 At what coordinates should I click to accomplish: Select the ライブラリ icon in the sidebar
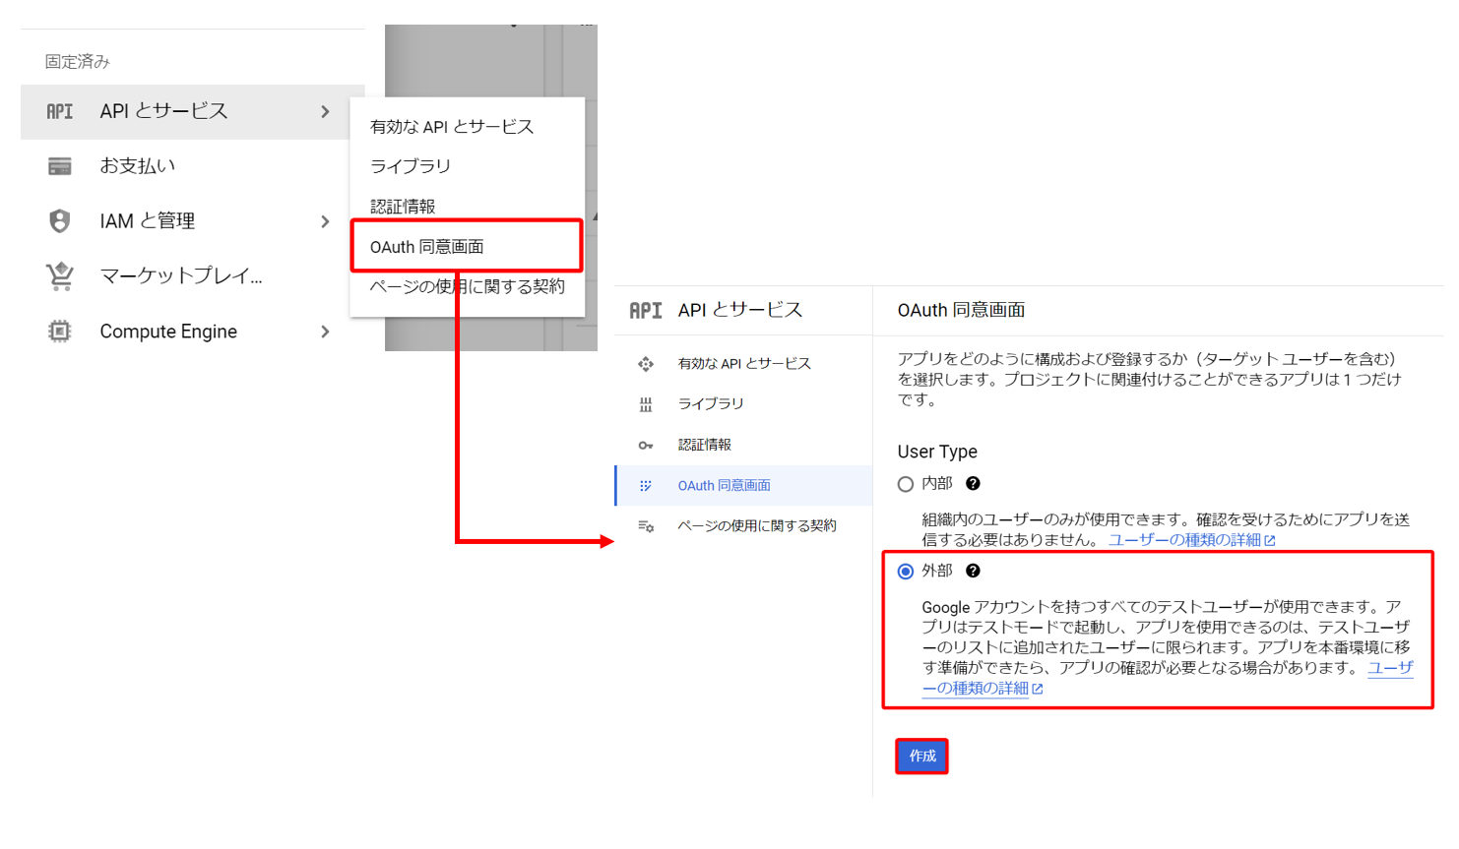pos(646,403)
